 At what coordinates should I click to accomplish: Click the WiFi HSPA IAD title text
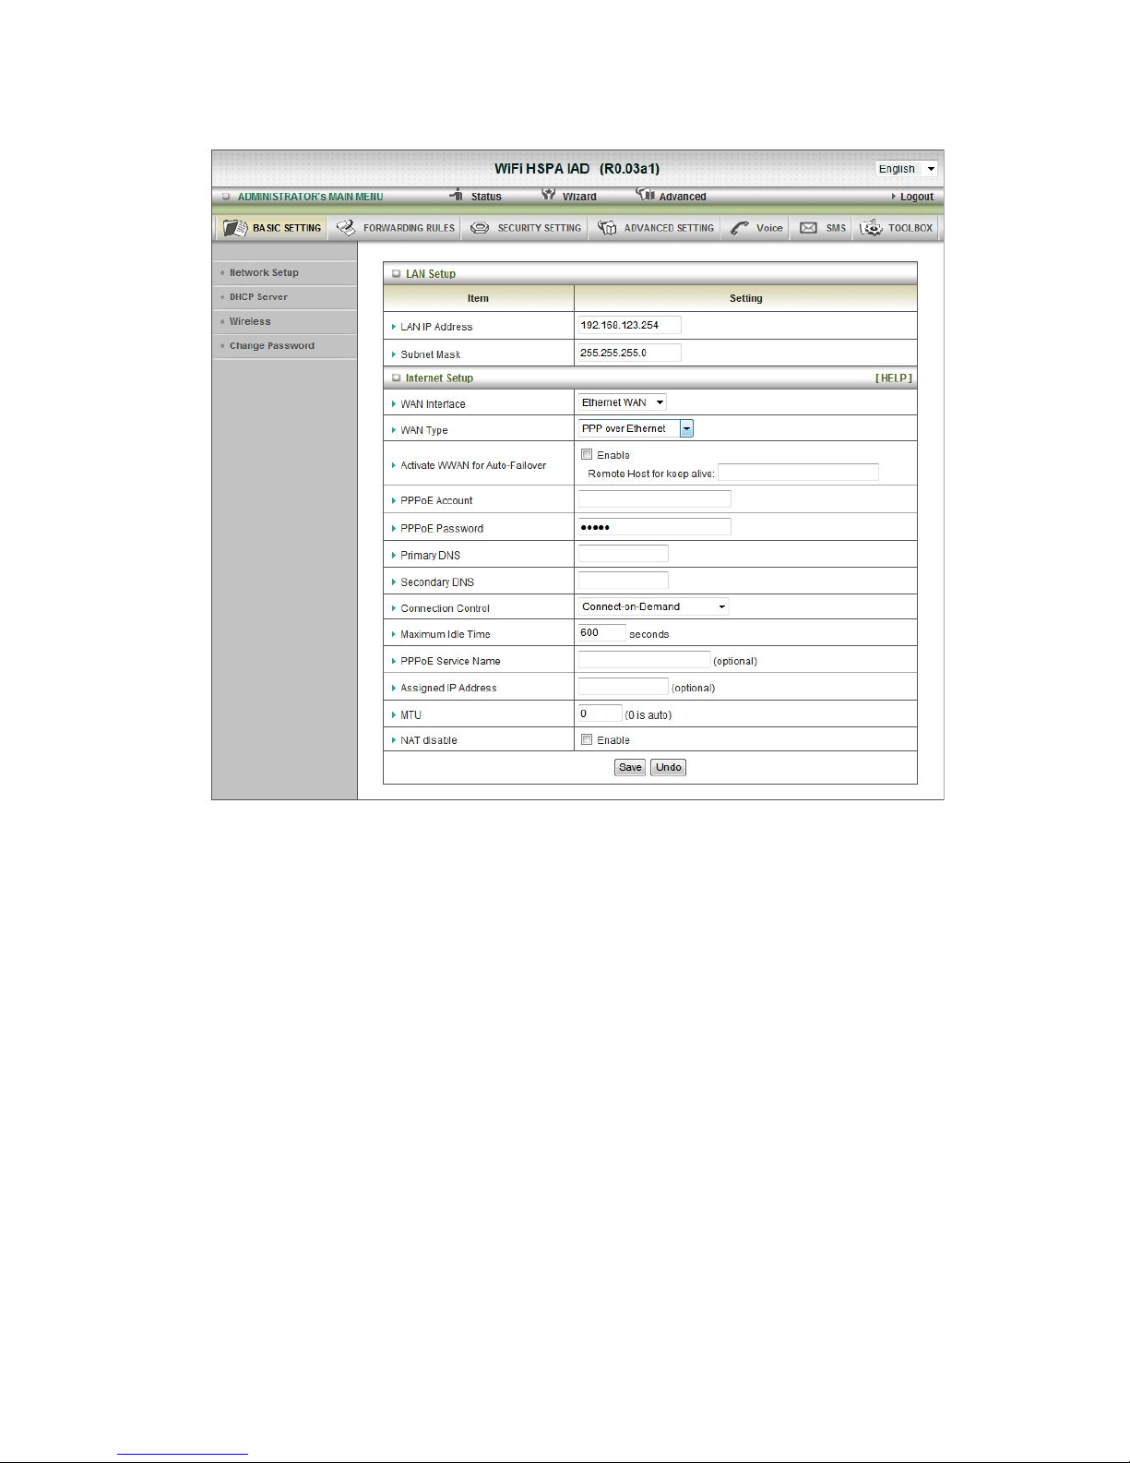577,169
